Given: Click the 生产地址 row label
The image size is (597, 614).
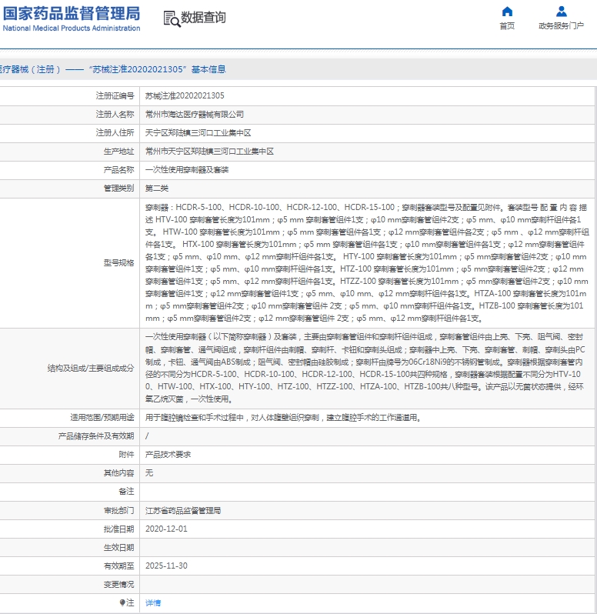Looking at the screenshot, I should (x=118, y=151).
